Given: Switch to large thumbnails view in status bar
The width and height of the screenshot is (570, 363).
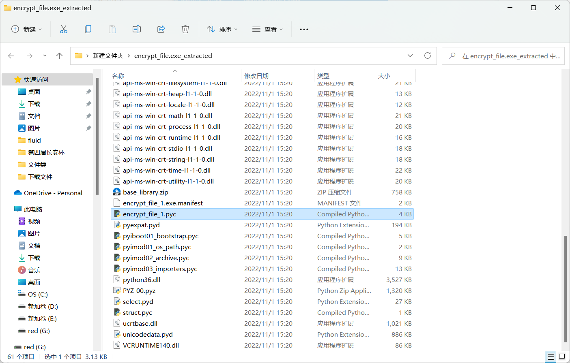Looking at the screenshot, I should tap(562, 357).
